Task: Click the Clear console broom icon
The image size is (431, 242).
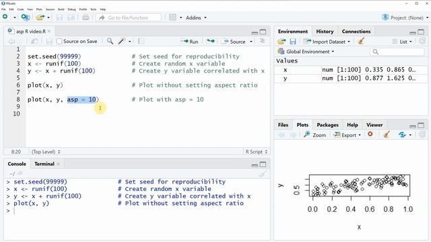Action: [x=263, y=173]
